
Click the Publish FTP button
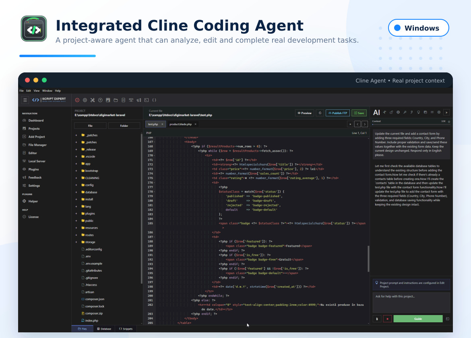tap(338, 113)
